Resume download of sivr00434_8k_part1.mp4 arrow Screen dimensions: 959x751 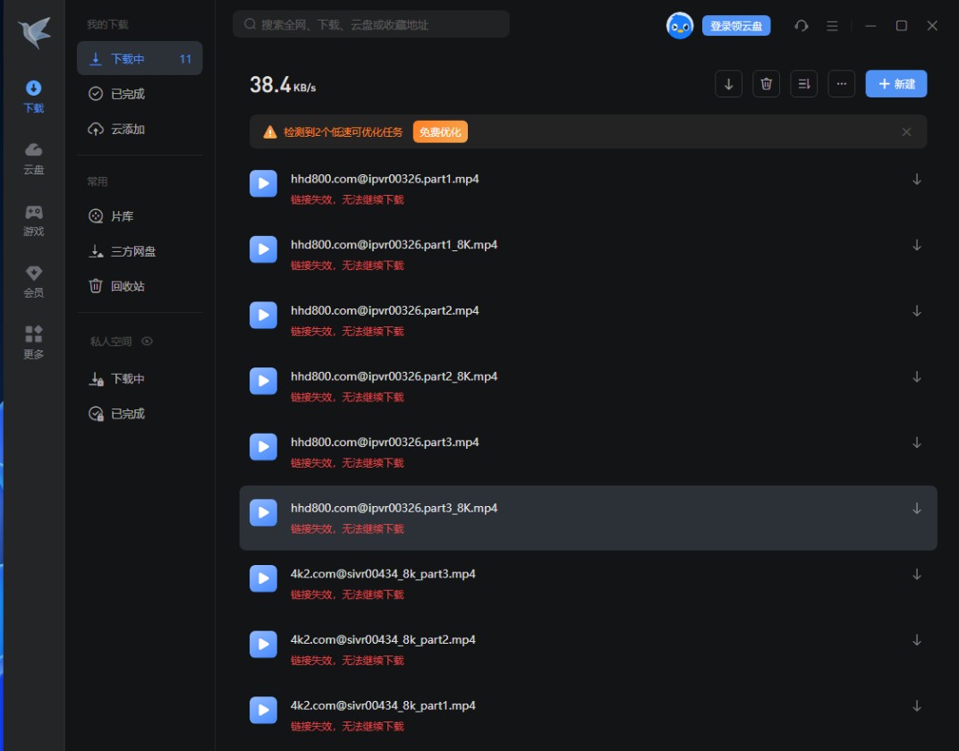[x=917, y=706]
